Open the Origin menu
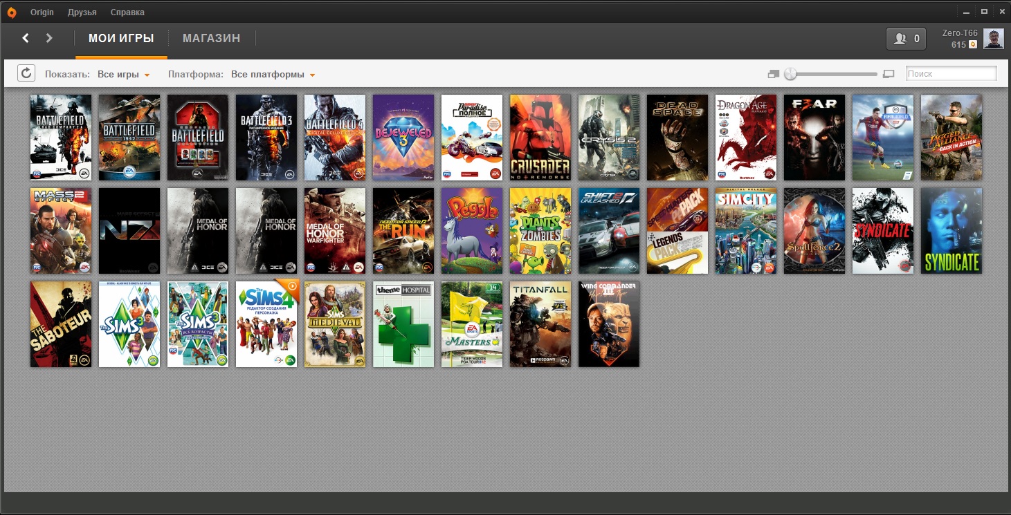1011x515 pixels. (42, 12)
